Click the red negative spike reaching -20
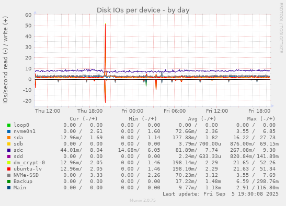The image size is (286, 206). (x=105, y=101)
